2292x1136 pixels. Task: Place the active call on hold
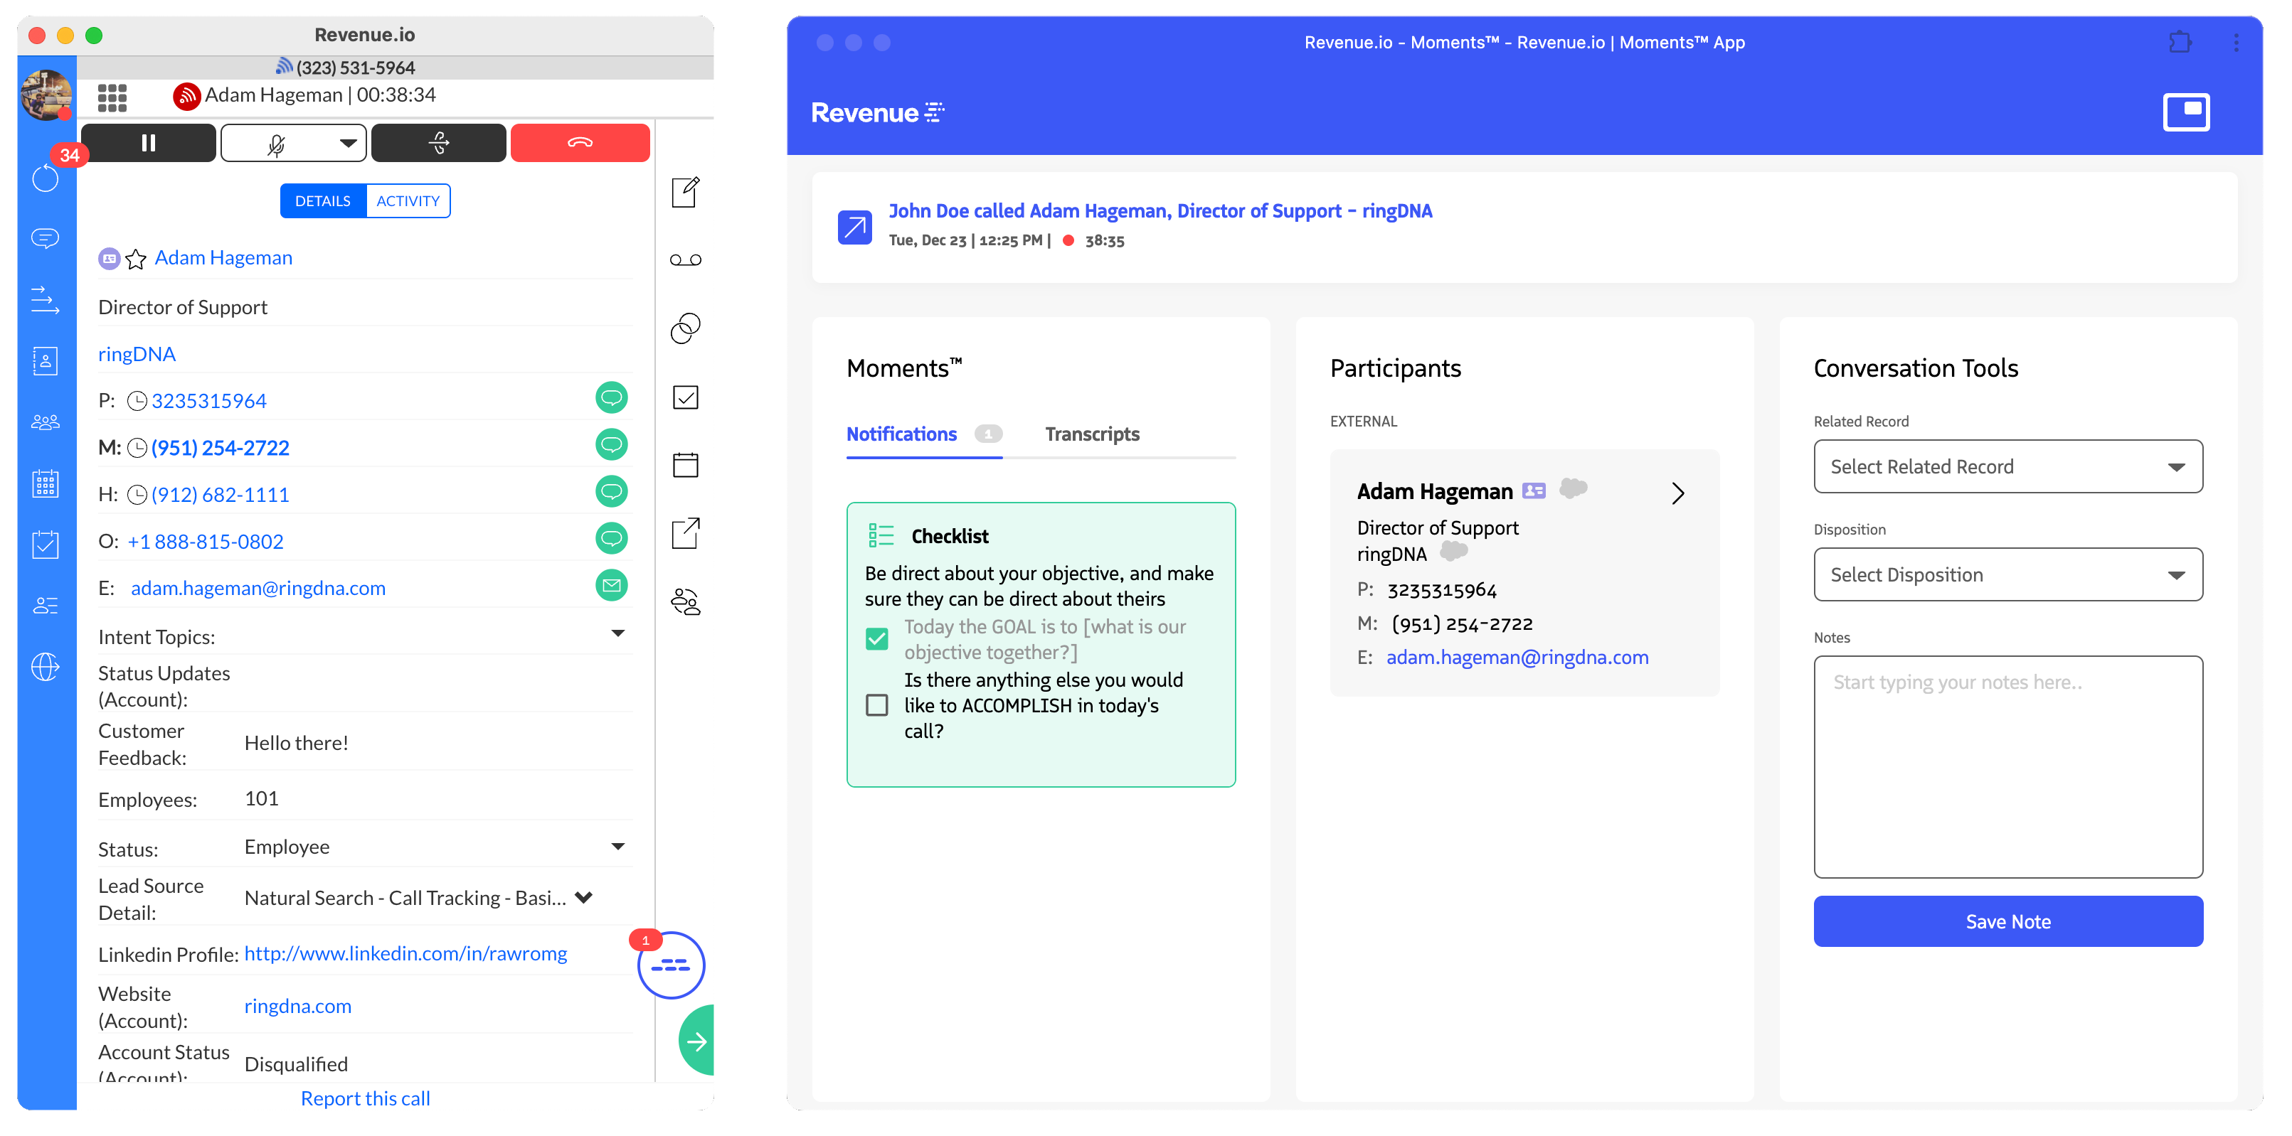(x=149, y=142)
